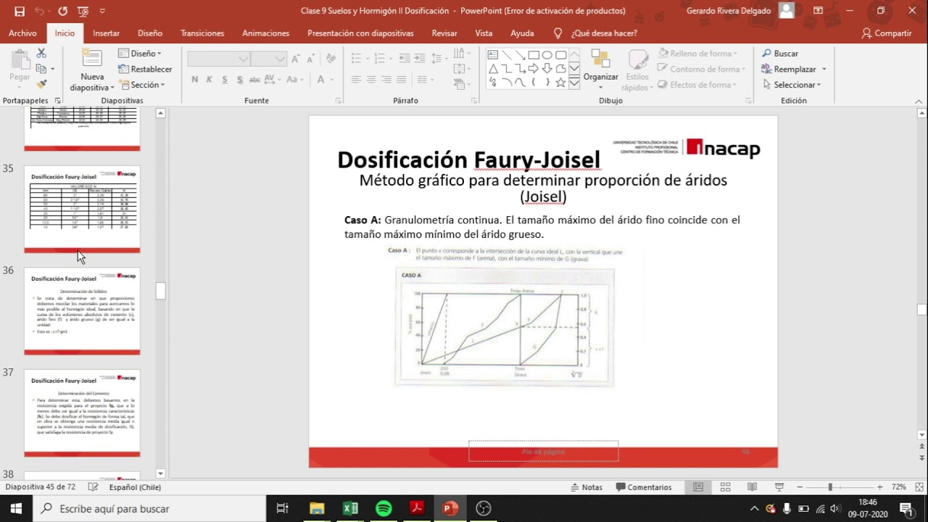Open the Diseño layout dropdown

coord(140,54)
